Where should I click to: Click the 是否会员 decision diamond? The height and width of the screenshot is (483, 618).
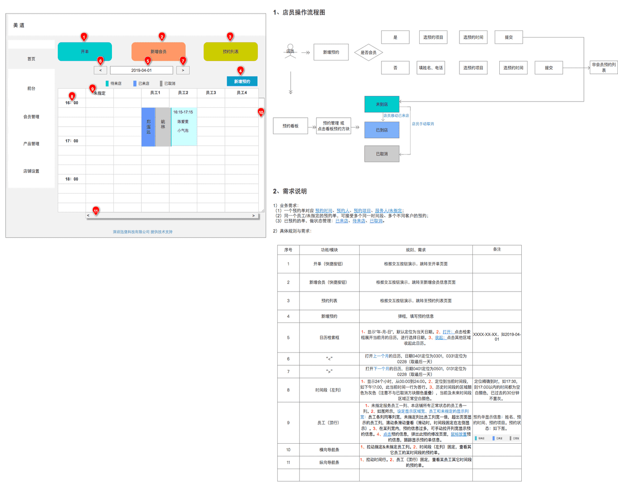(369, 52)
